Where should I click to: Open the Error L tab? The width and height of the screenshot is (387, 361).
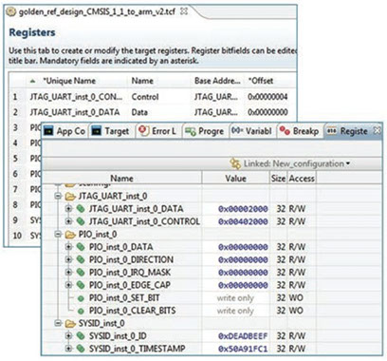point(158,131)
